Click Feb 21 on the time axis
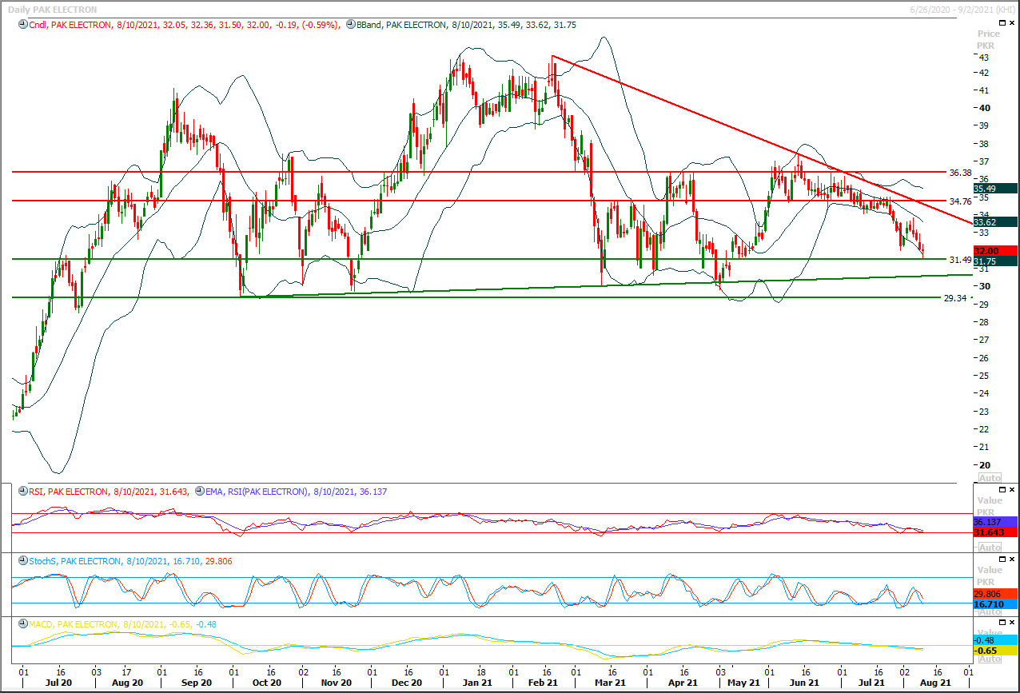 tap(543, 683)
